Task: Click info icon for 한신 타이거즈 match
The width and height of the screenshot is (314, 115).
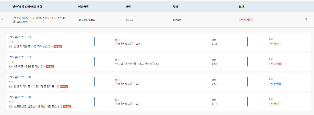Action: tap(57, 86)
